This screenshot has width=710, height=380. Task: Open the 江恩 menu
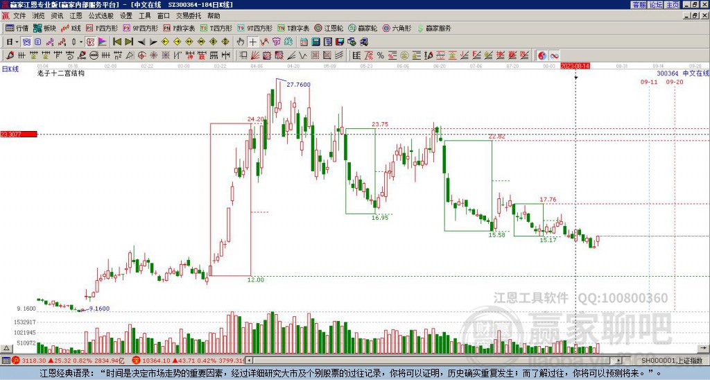pyautogui.click(x=76, y=16)
